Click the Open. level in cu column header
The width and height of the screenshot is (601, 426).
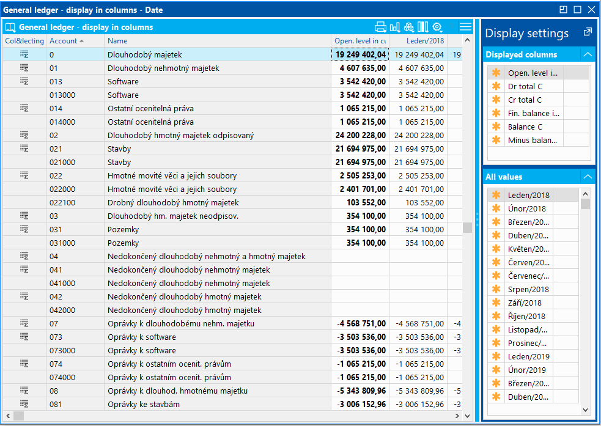(360, 40)
